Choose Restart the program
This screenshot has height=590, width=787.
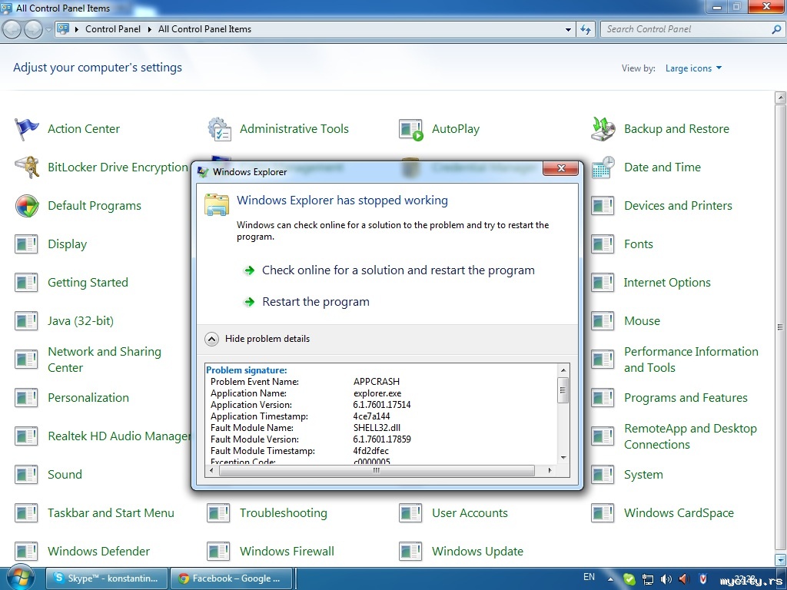(315, 302)
